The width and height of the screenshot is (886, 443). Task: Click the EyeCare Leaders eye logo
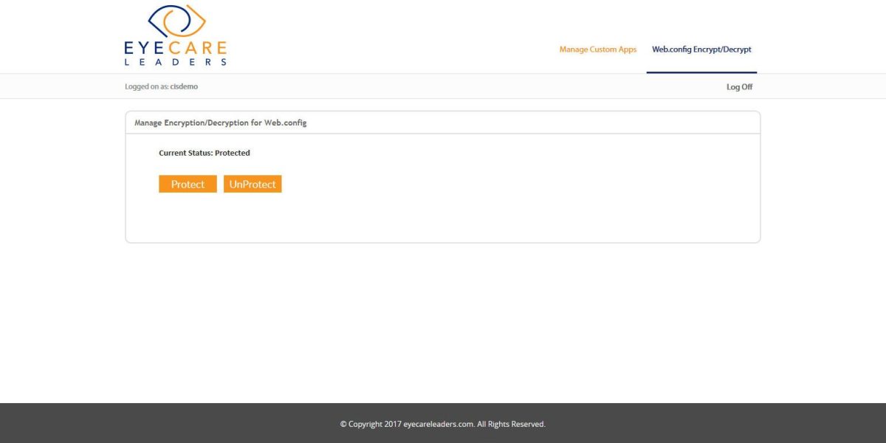click(176, 18)
